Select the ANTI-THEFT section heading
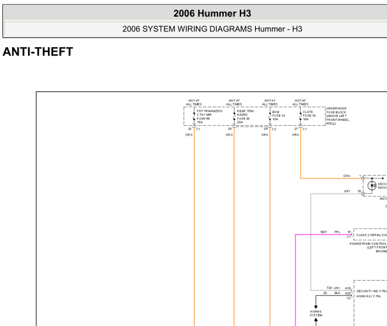 tap(38, 52)
